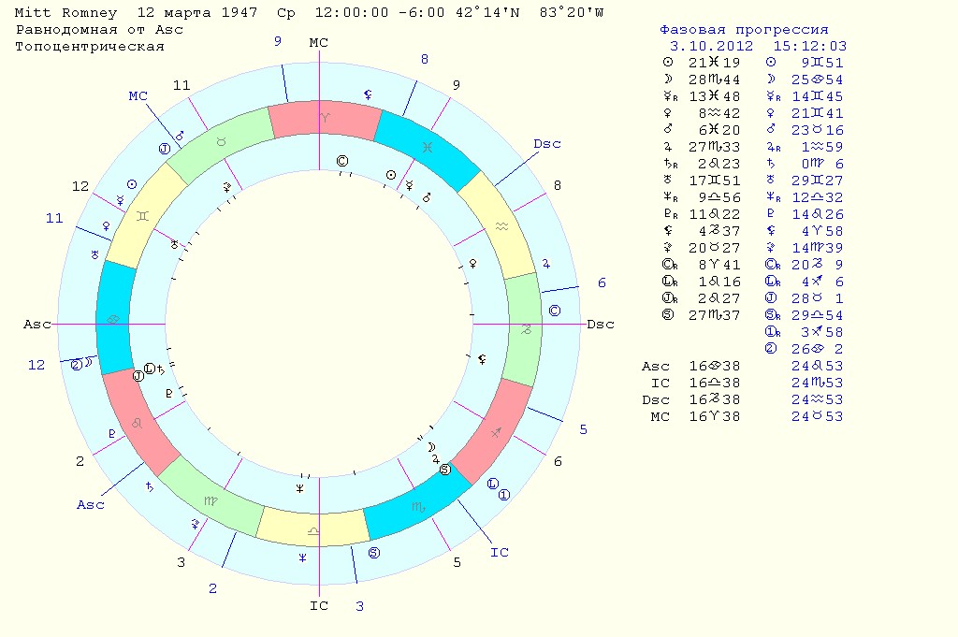This screenshot has height=637, width=958.
Task: Click the blue progressed Sun symbol in outer ring
Action: (131, 184)
